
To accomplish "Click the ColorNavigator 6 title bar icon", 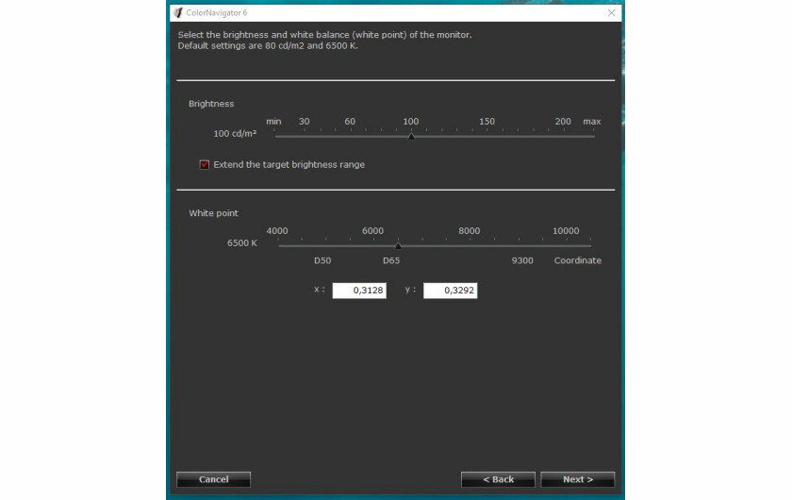I will coord(178,12).
